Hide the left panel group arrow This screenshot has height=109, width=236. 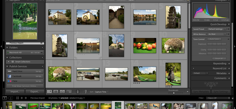[x=1, y=47]
